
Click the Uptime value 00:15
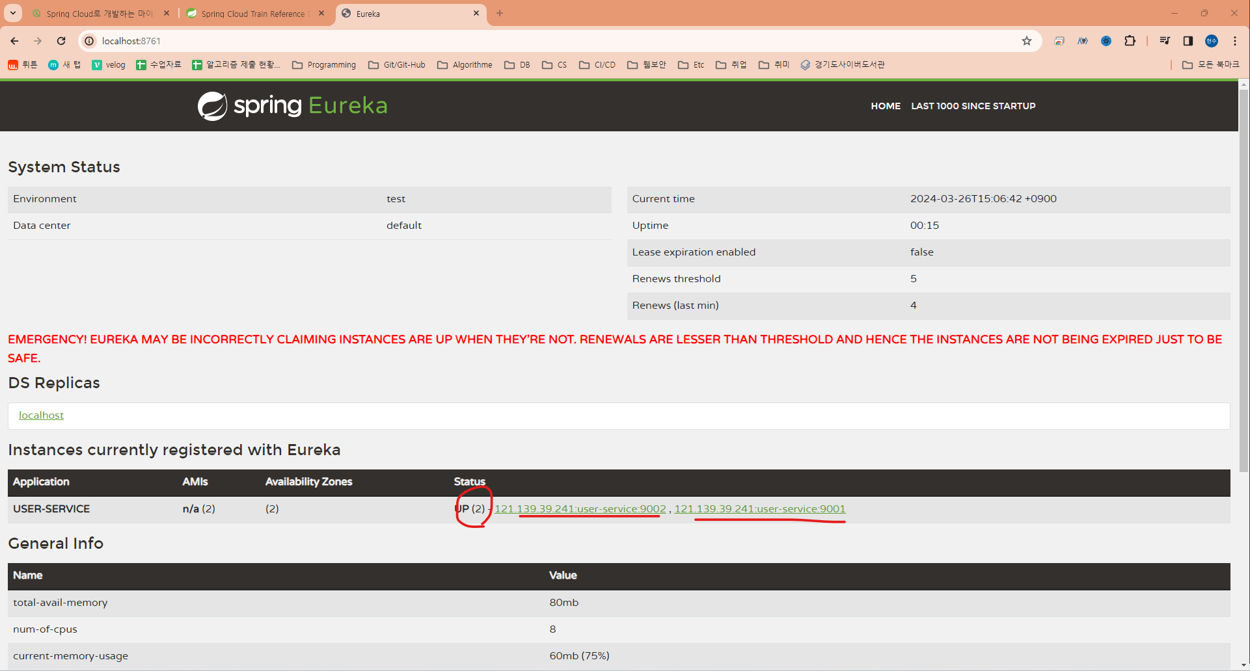925,226
